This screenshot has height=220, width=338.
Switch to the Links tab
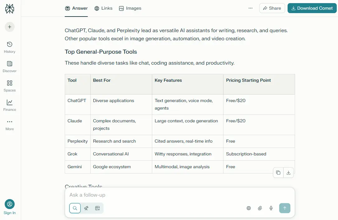tap(103, 8)
